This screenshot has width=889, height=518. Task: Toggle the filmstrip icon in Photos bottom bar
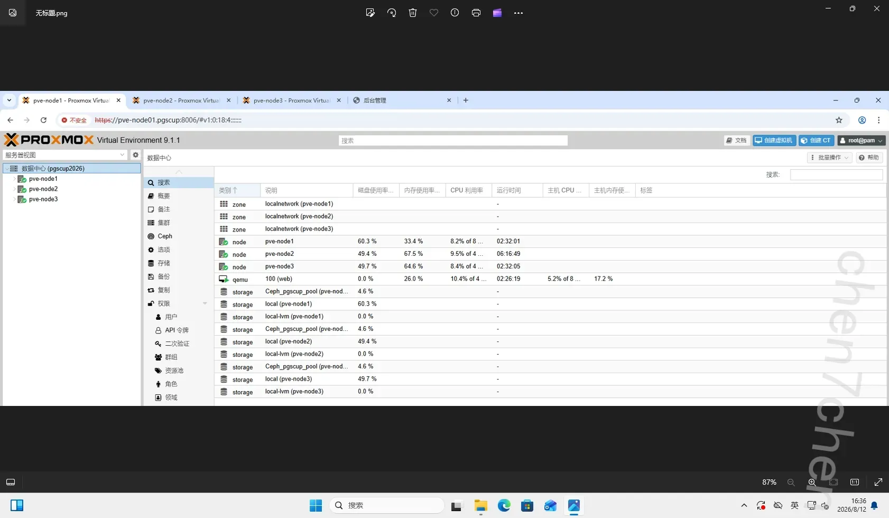pyautogui.click(x=11, y=482)
